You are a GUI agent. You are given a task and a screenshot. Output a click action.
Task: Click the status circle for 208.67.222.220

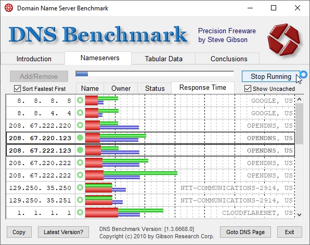click(80, 125)
